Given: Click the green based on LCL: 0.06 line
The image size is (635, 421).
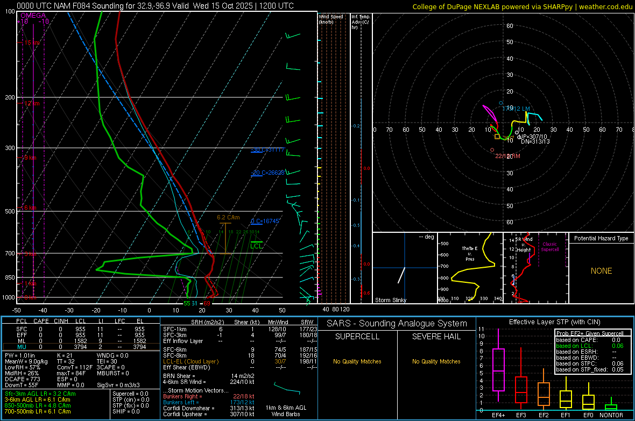Looking at the screenshot, I should tap(590, 346).
